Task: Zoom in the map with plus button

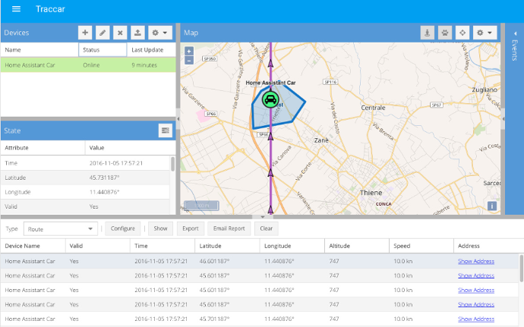Action: click(x=189, y=52)
